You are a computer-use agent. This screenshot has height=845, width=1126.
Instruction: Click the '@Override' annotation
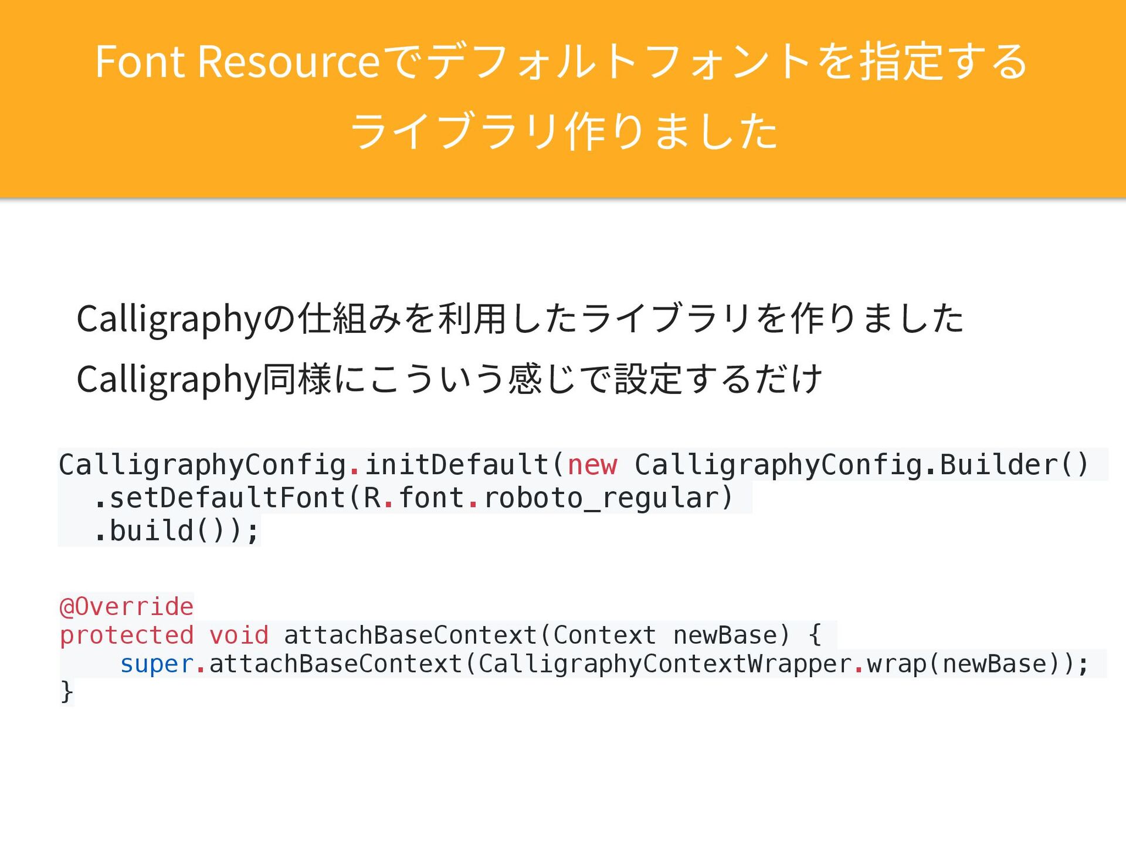[126, 607]
